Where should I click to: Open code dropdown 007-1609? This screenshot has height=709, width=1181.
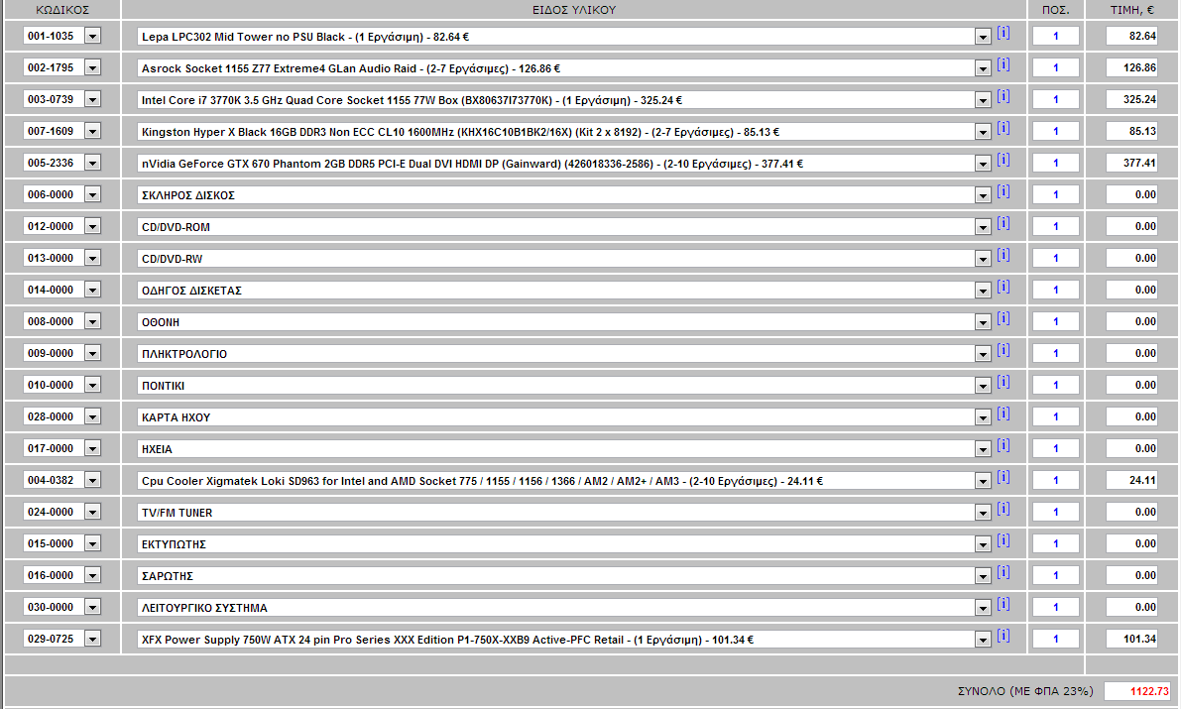coord(92,131)
